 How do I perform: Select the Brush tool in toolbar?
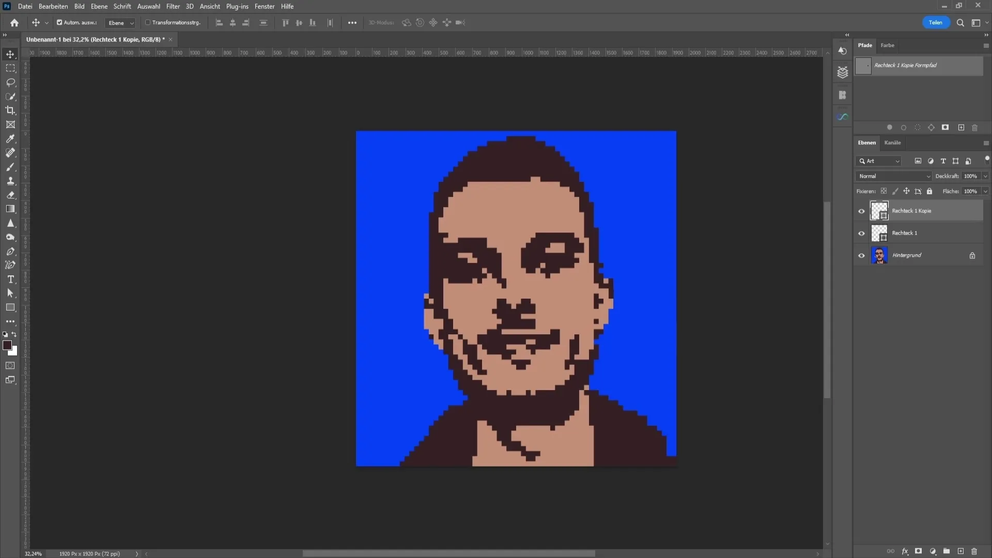(x=10, y=166)
